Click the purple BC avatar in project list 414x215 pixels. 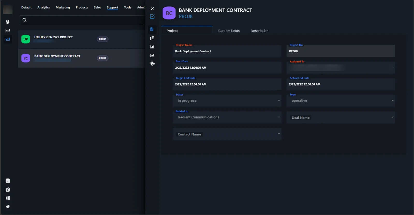pyautogui.click(x=26, y=58)
